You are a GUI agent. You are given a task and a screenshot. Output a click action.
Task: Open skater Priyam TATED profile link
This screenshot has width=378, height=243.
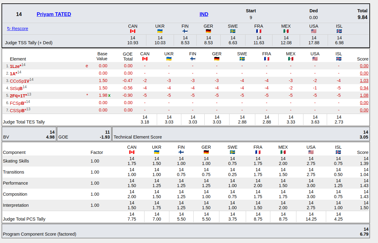[54, 14]
